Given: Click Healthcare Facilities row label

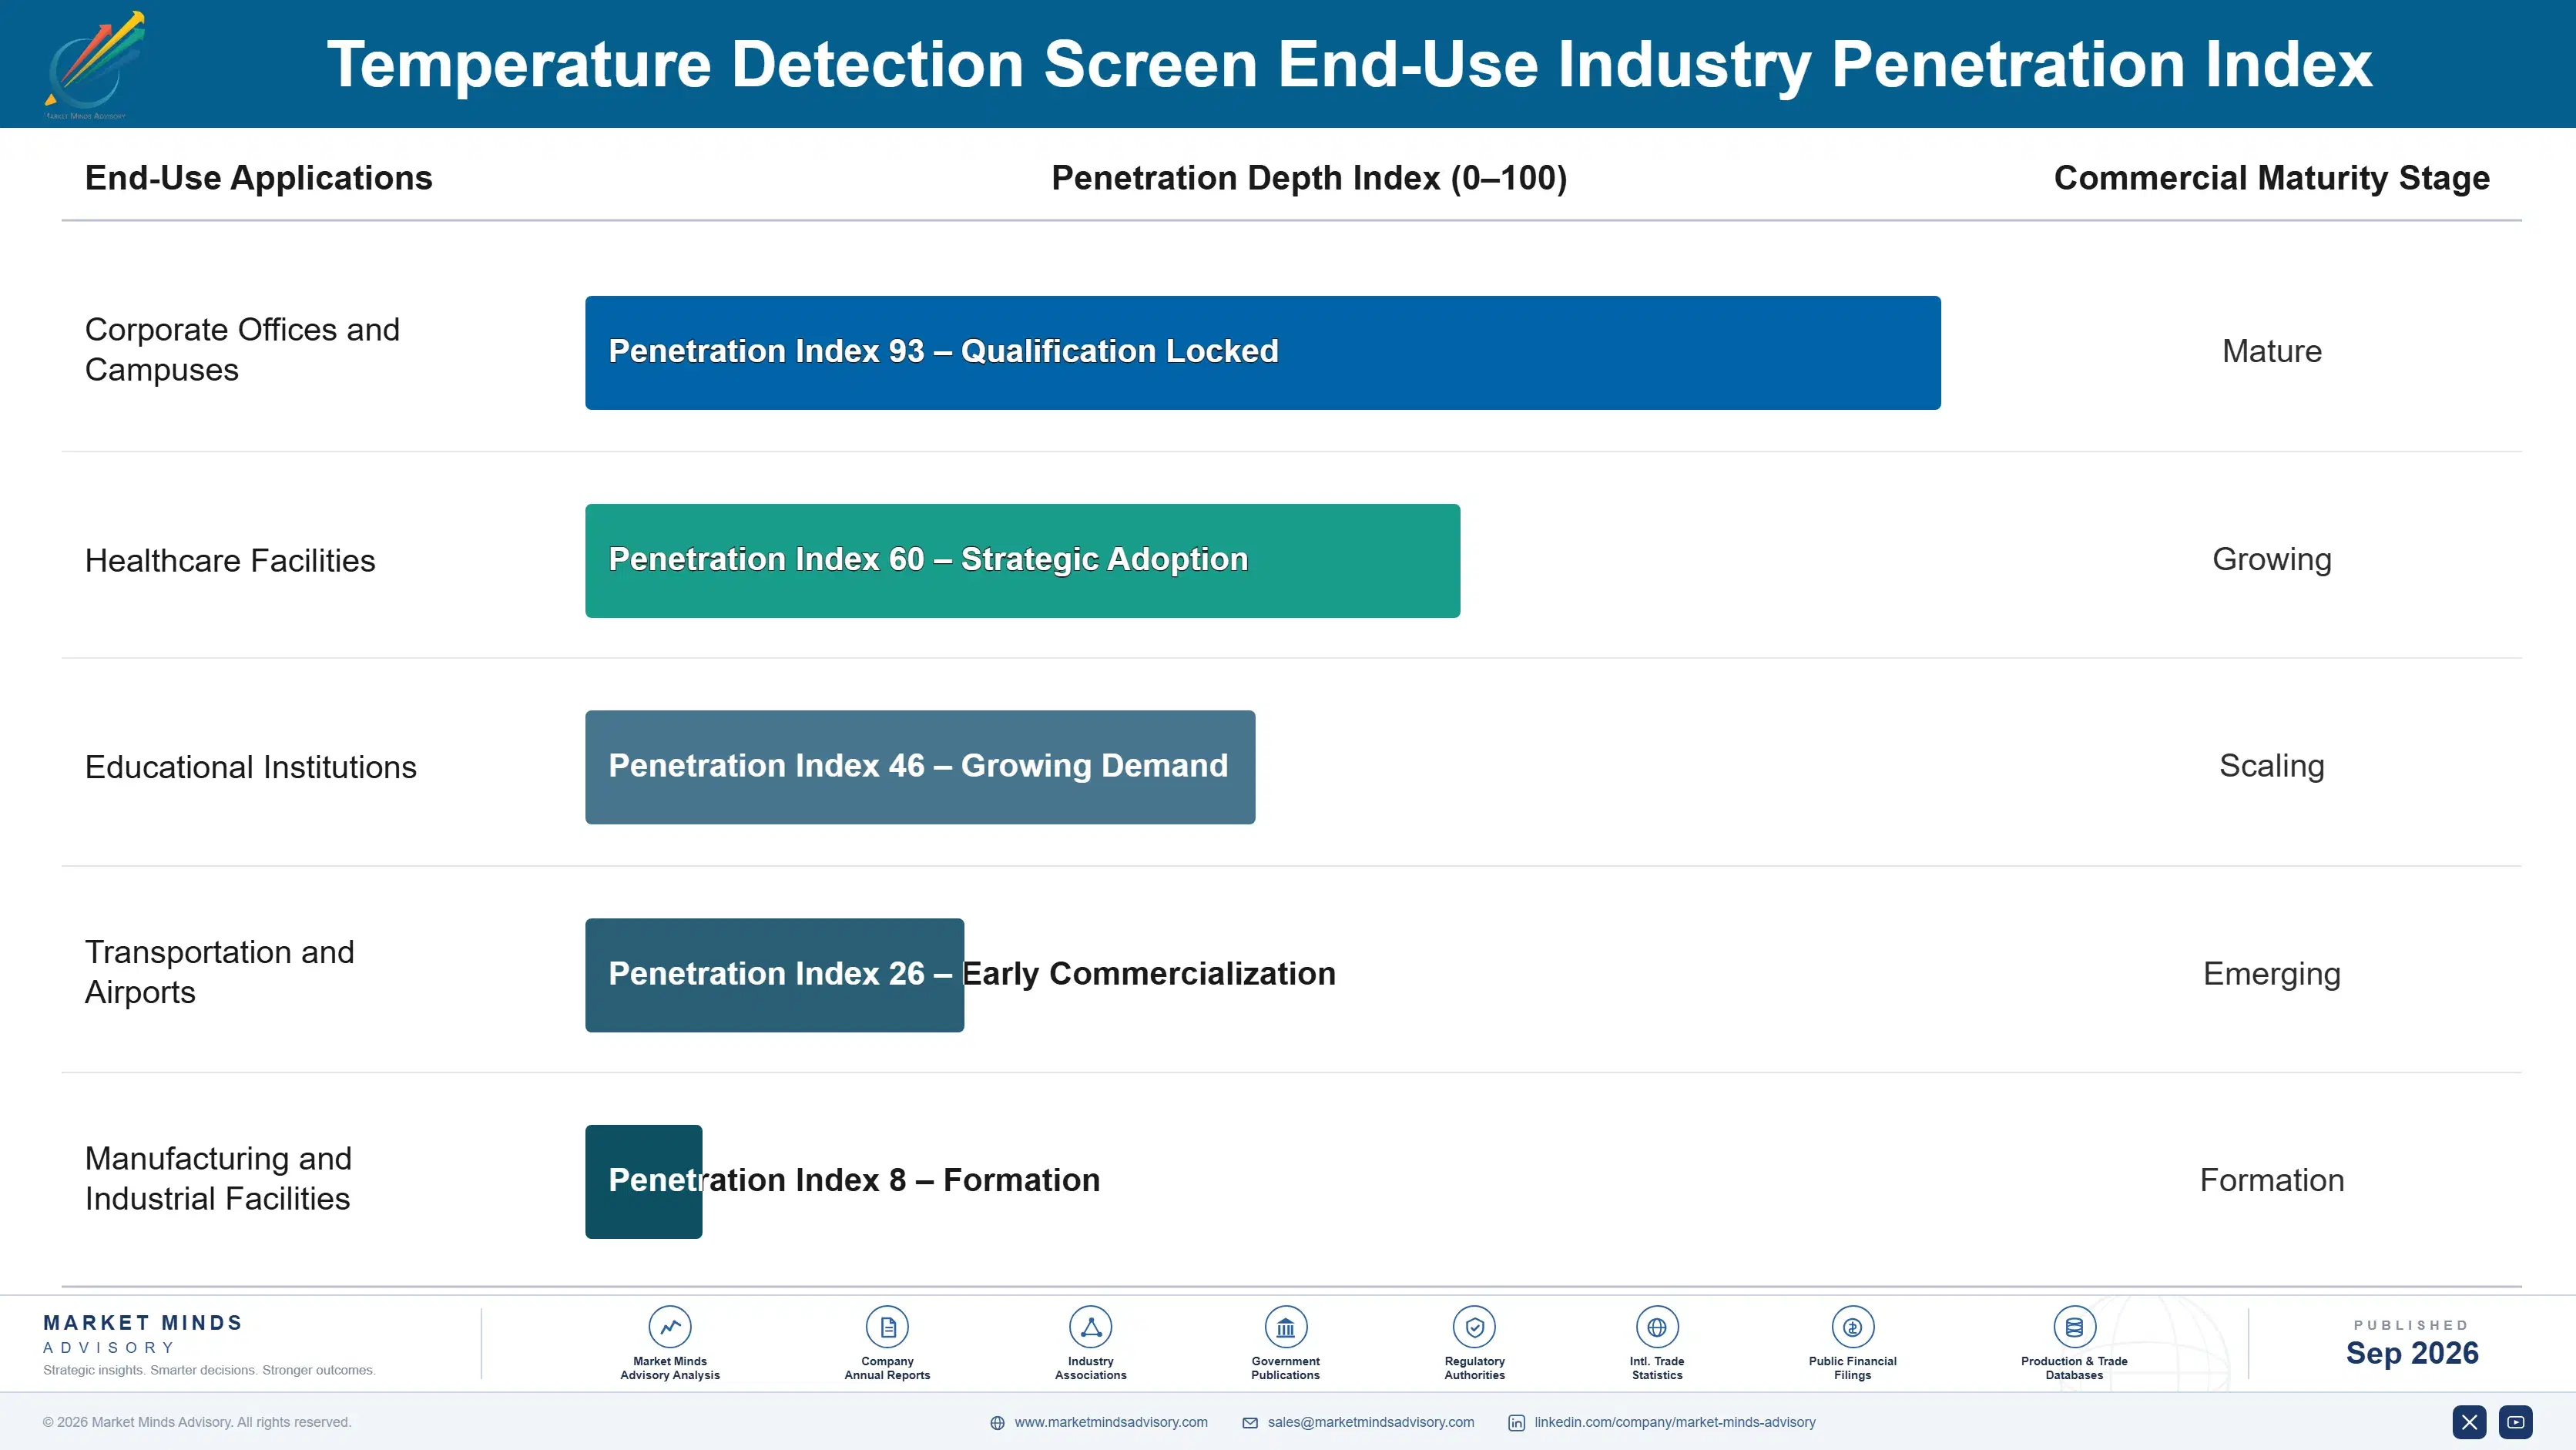Looking at the screenshot, I should point(230,561).
